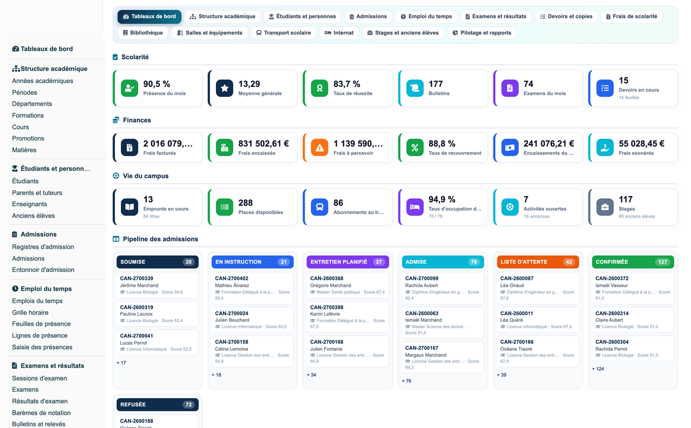The image size is (691, 428).
Task: Click the barcode icon for Places disponibles
Action: (x=225, y=207)
